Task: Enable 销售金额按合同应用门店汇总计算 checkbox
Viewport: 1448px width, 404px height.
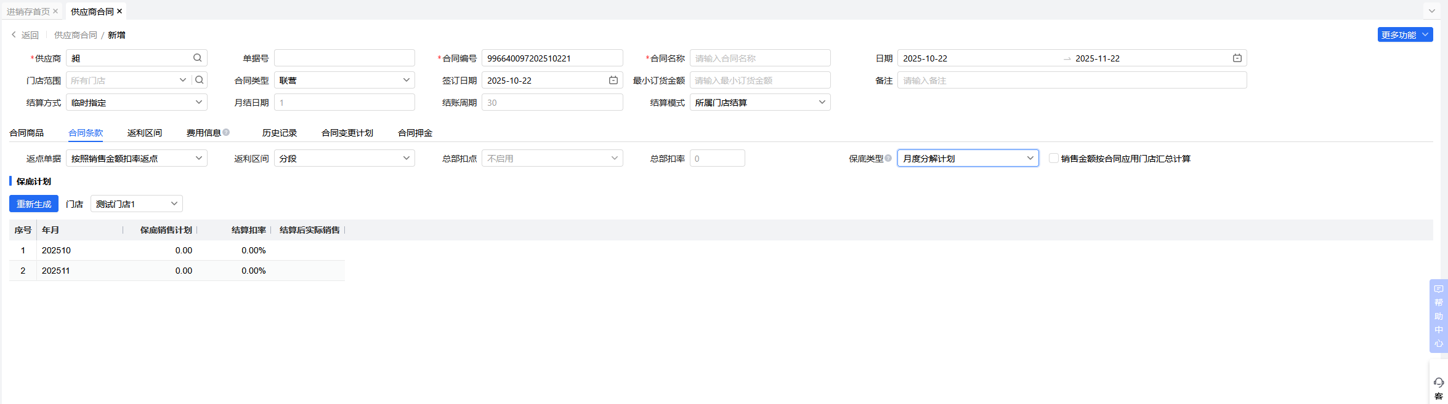Action: 1054,158
